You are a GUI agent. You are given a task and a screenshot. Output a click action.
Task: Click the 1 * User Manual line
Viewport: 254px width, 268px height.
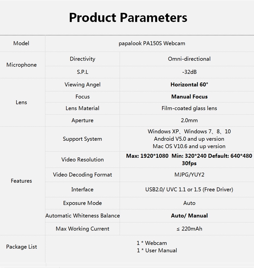pos(157,250)
